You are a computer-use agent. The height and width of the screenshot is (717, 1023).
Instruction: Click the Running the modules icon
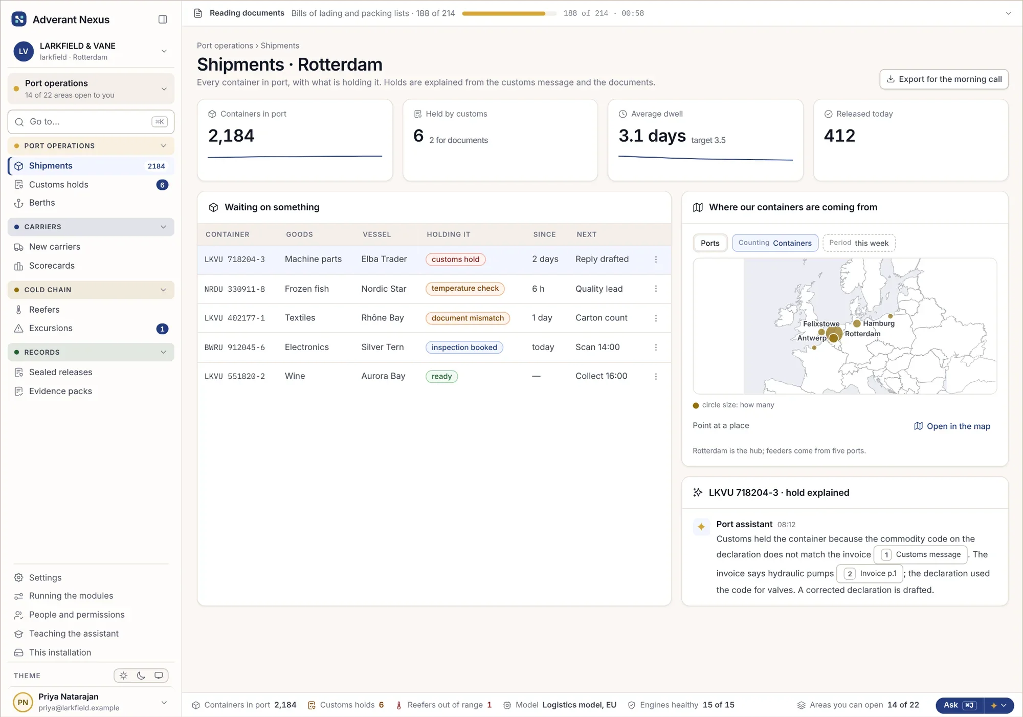pyautogui.click(x=19, y=596)
